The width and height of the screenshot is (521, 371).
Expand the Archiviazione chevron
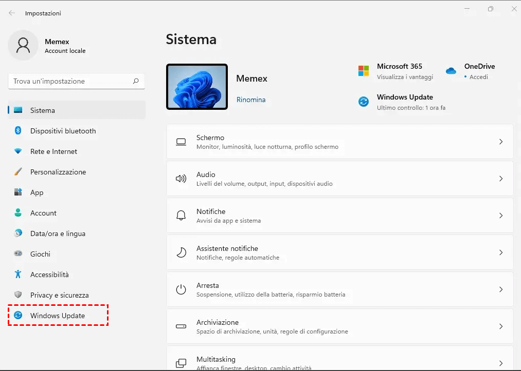coord(500,326)
